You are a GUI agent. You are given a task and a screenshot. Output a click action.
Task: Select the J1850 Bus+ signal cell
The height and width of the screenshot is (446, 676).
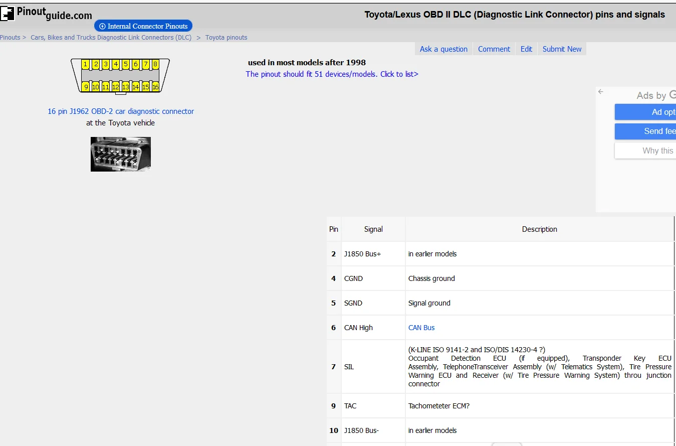[373, 254]
